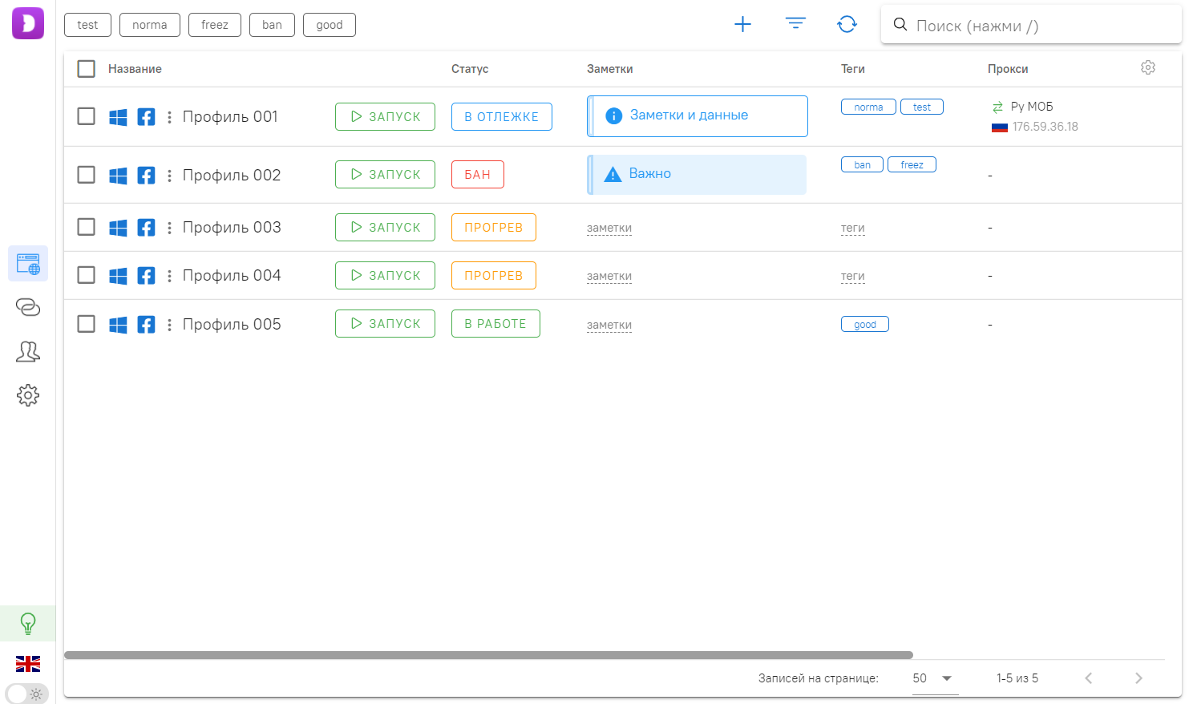The height and width of the screenshot is (704, 1189).
Task: Click the search magnifier icon
Action: point(900,25)
